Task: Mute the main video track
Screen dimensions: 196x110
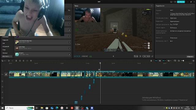Action: click(2, 75)
